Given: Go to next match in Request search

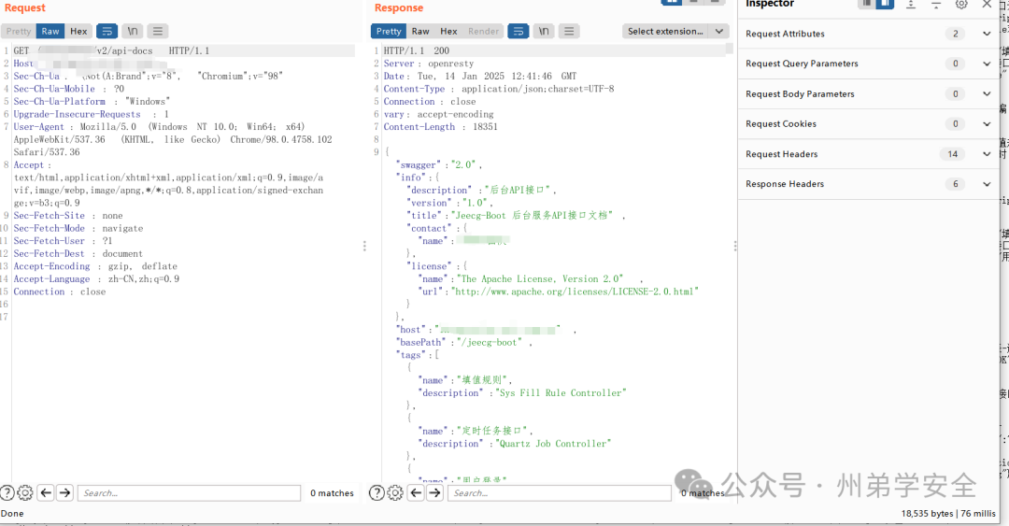Looking at the screenshot, I should pos(65,493).
